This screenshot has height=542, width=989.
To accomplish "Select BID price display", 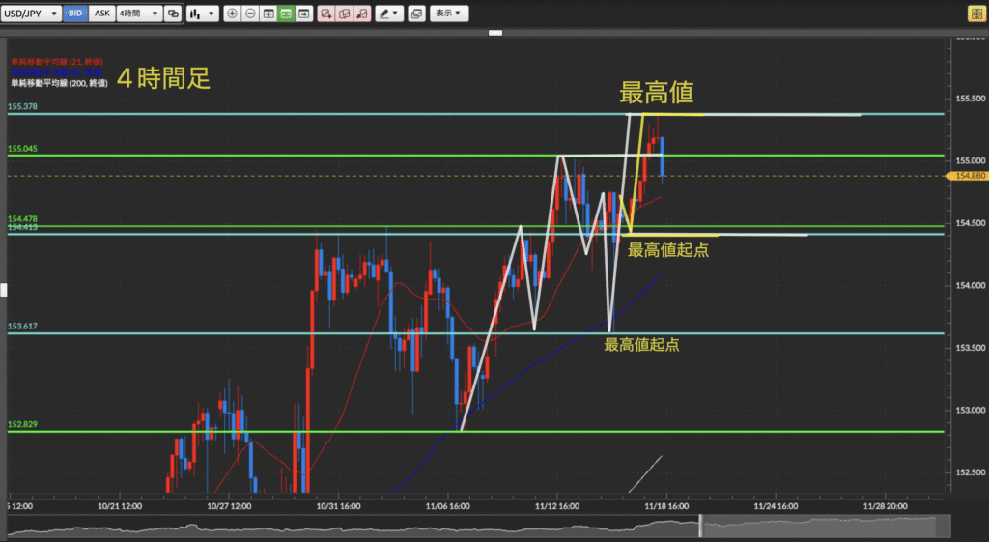I will tap(75, 14).
